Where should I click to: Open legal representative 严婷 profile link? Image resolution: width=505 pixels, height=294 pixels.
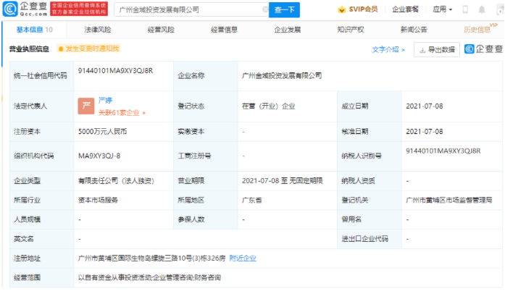click(x=105, y=101)
